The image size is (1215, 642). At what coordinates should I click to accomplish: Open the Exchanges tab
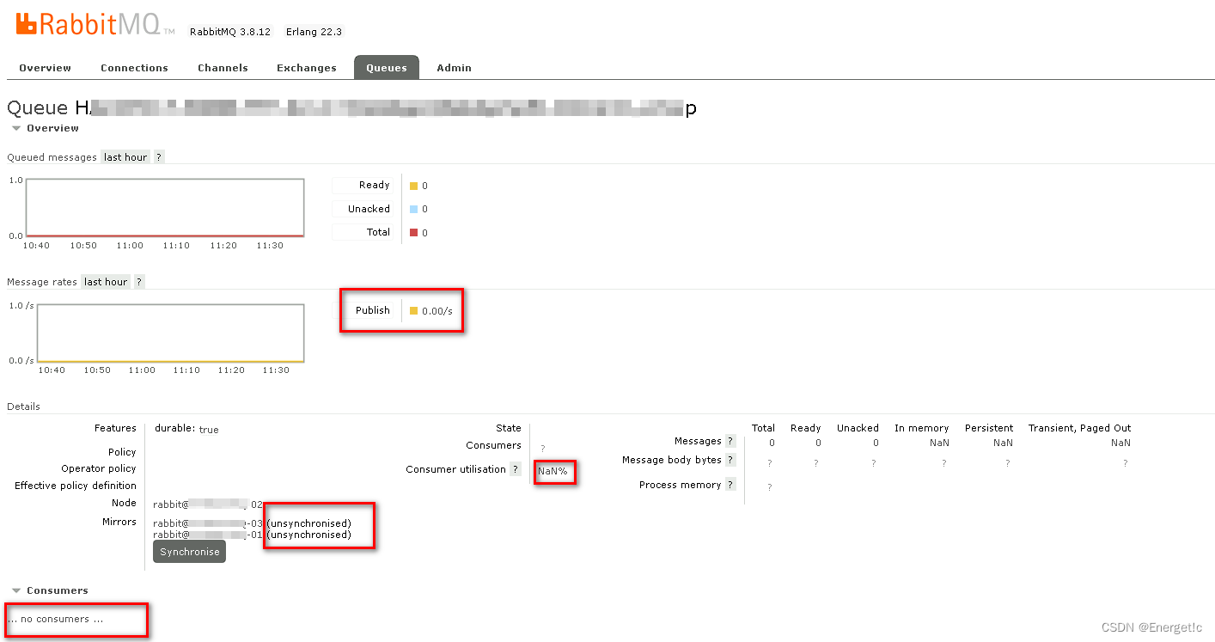coord(307,68)
